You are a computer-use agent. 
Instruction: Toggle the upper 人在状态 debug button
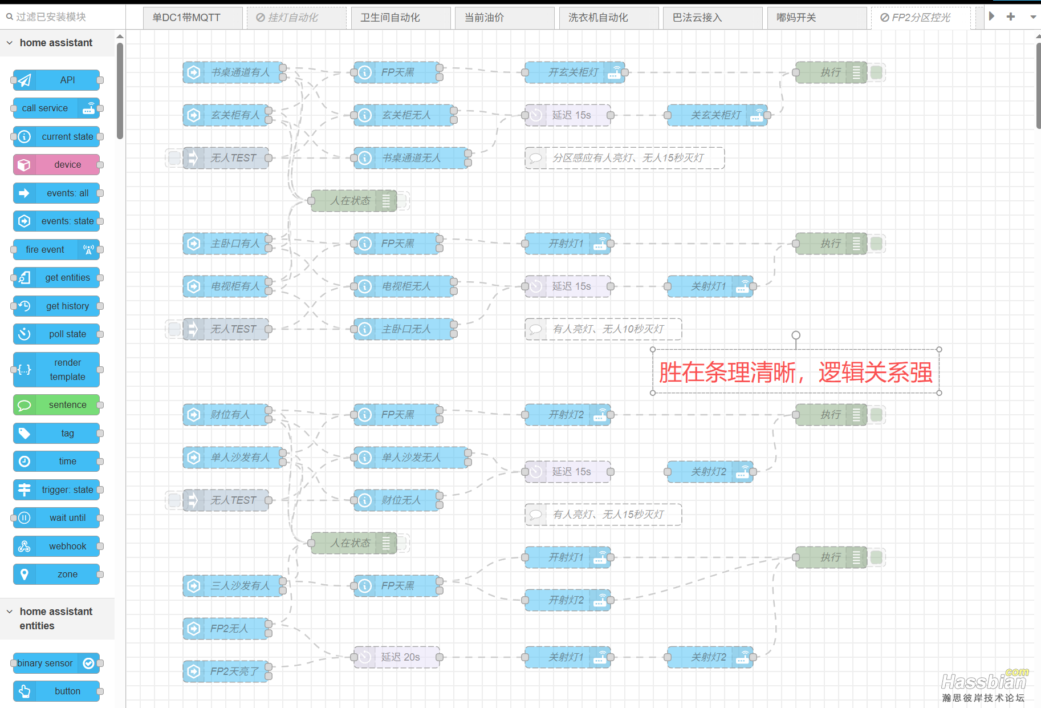[x=402, y=201]
